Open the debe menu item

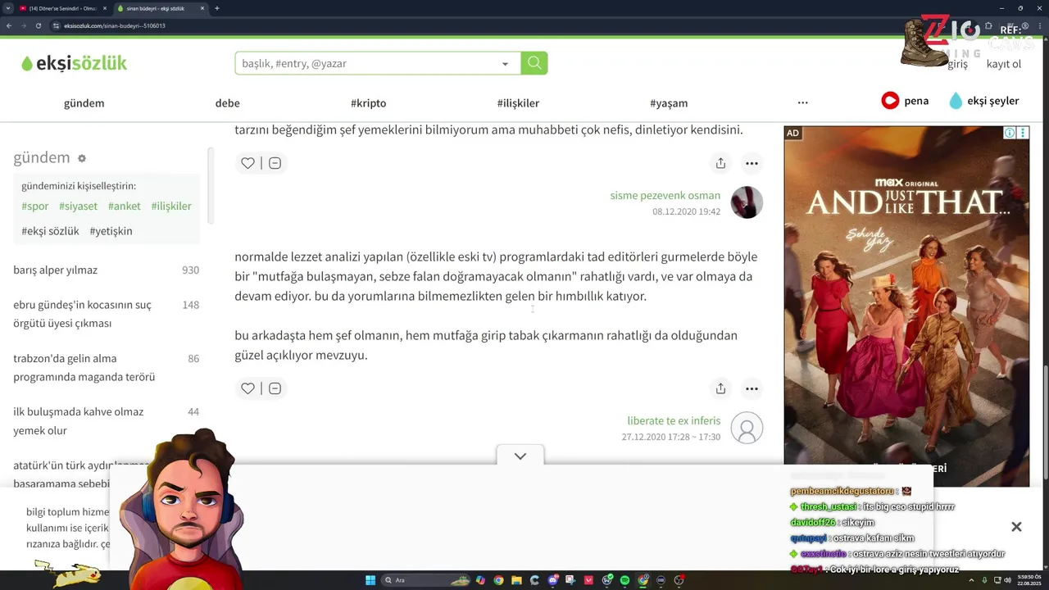pyautogui.click(x=228, y=103)
